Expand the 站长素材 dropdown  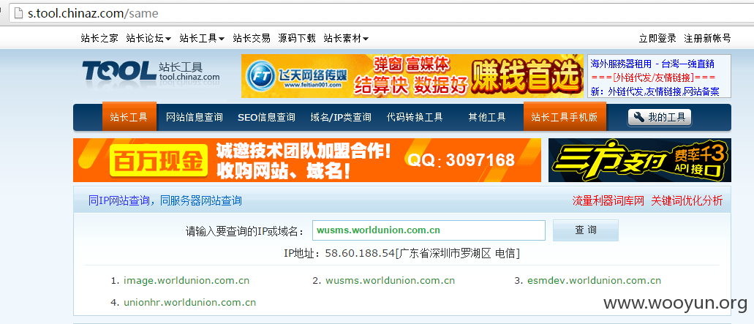346,39
